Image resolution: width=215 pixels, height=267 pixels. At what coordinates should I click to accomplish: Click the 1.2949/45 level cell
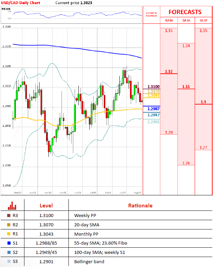(46, 252)
